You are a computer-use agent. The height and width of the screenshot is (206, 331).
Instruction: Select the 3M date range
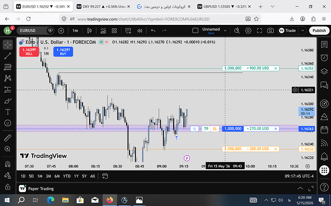coord(48,176)
